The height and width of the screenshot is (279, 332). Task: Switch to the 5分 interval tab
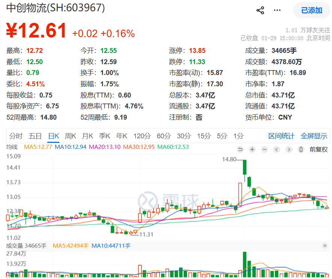pos(222,136)
